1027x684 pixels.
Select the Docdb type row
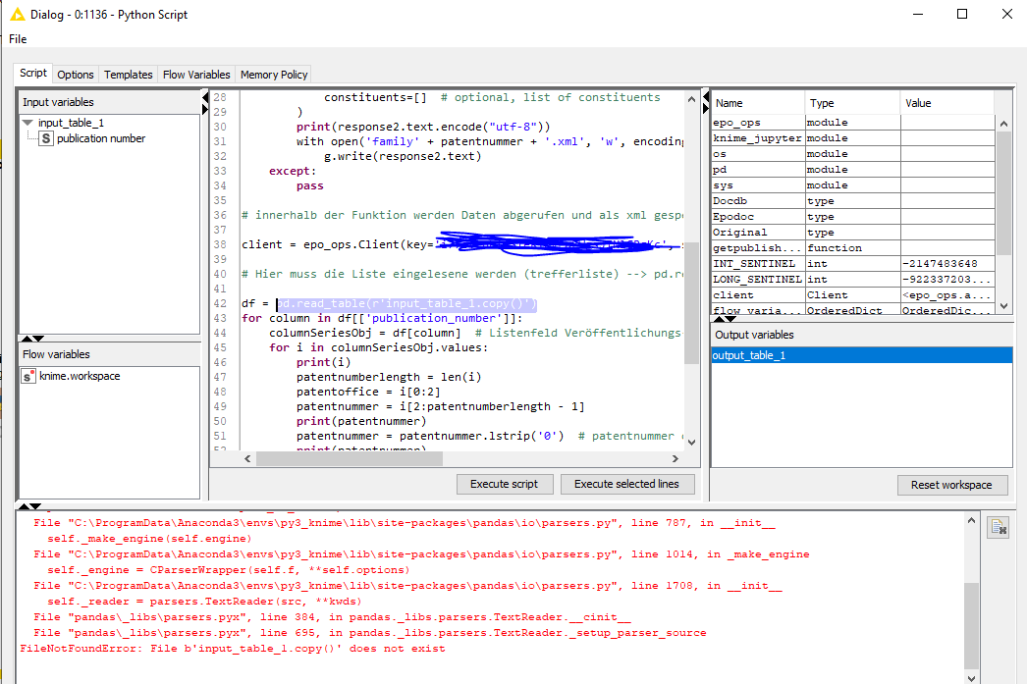coord(853,201)
